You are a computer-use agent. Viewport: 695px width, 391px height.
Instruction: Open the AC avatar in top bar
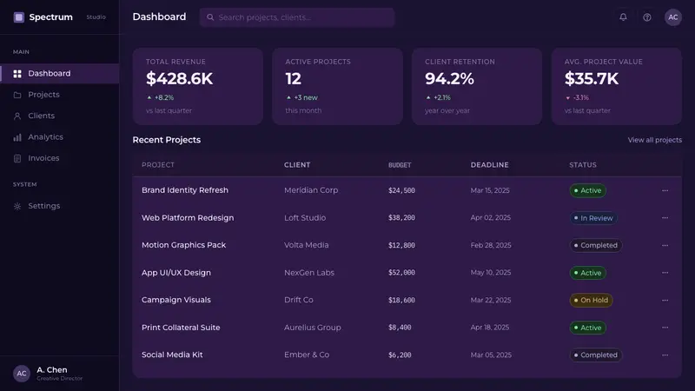point(672,17)
